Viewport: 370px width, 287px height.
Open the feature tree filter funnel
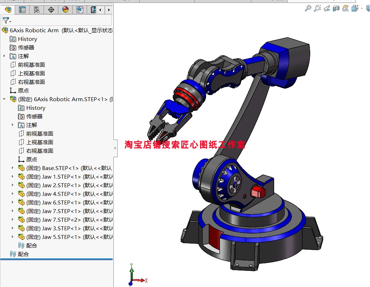pos(6,20)
